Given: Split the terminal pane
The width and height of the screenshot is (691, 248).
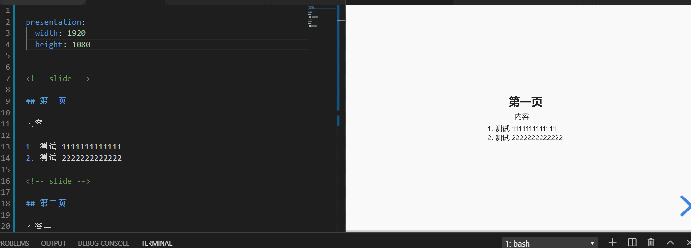Looking at the screenshot, I should [632, 243].
